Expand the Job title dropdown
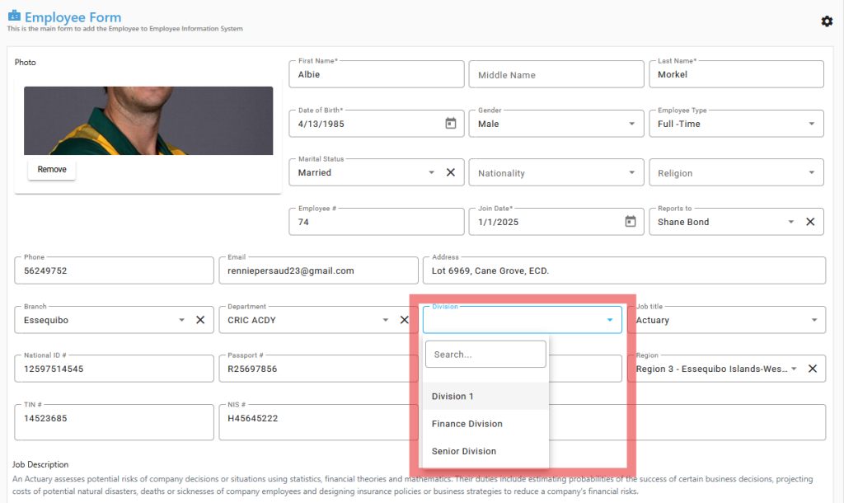844x503 pixels. pos(813,320)
